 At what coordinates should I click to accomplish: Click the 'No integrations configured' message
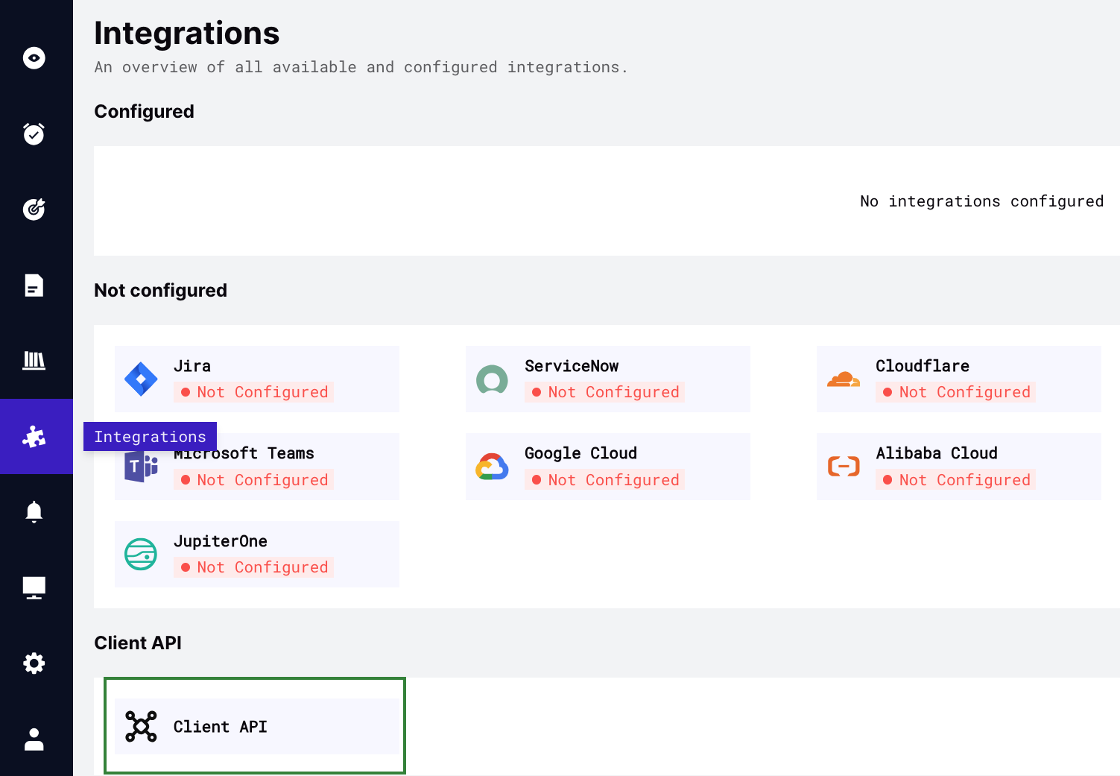[982, 201]
